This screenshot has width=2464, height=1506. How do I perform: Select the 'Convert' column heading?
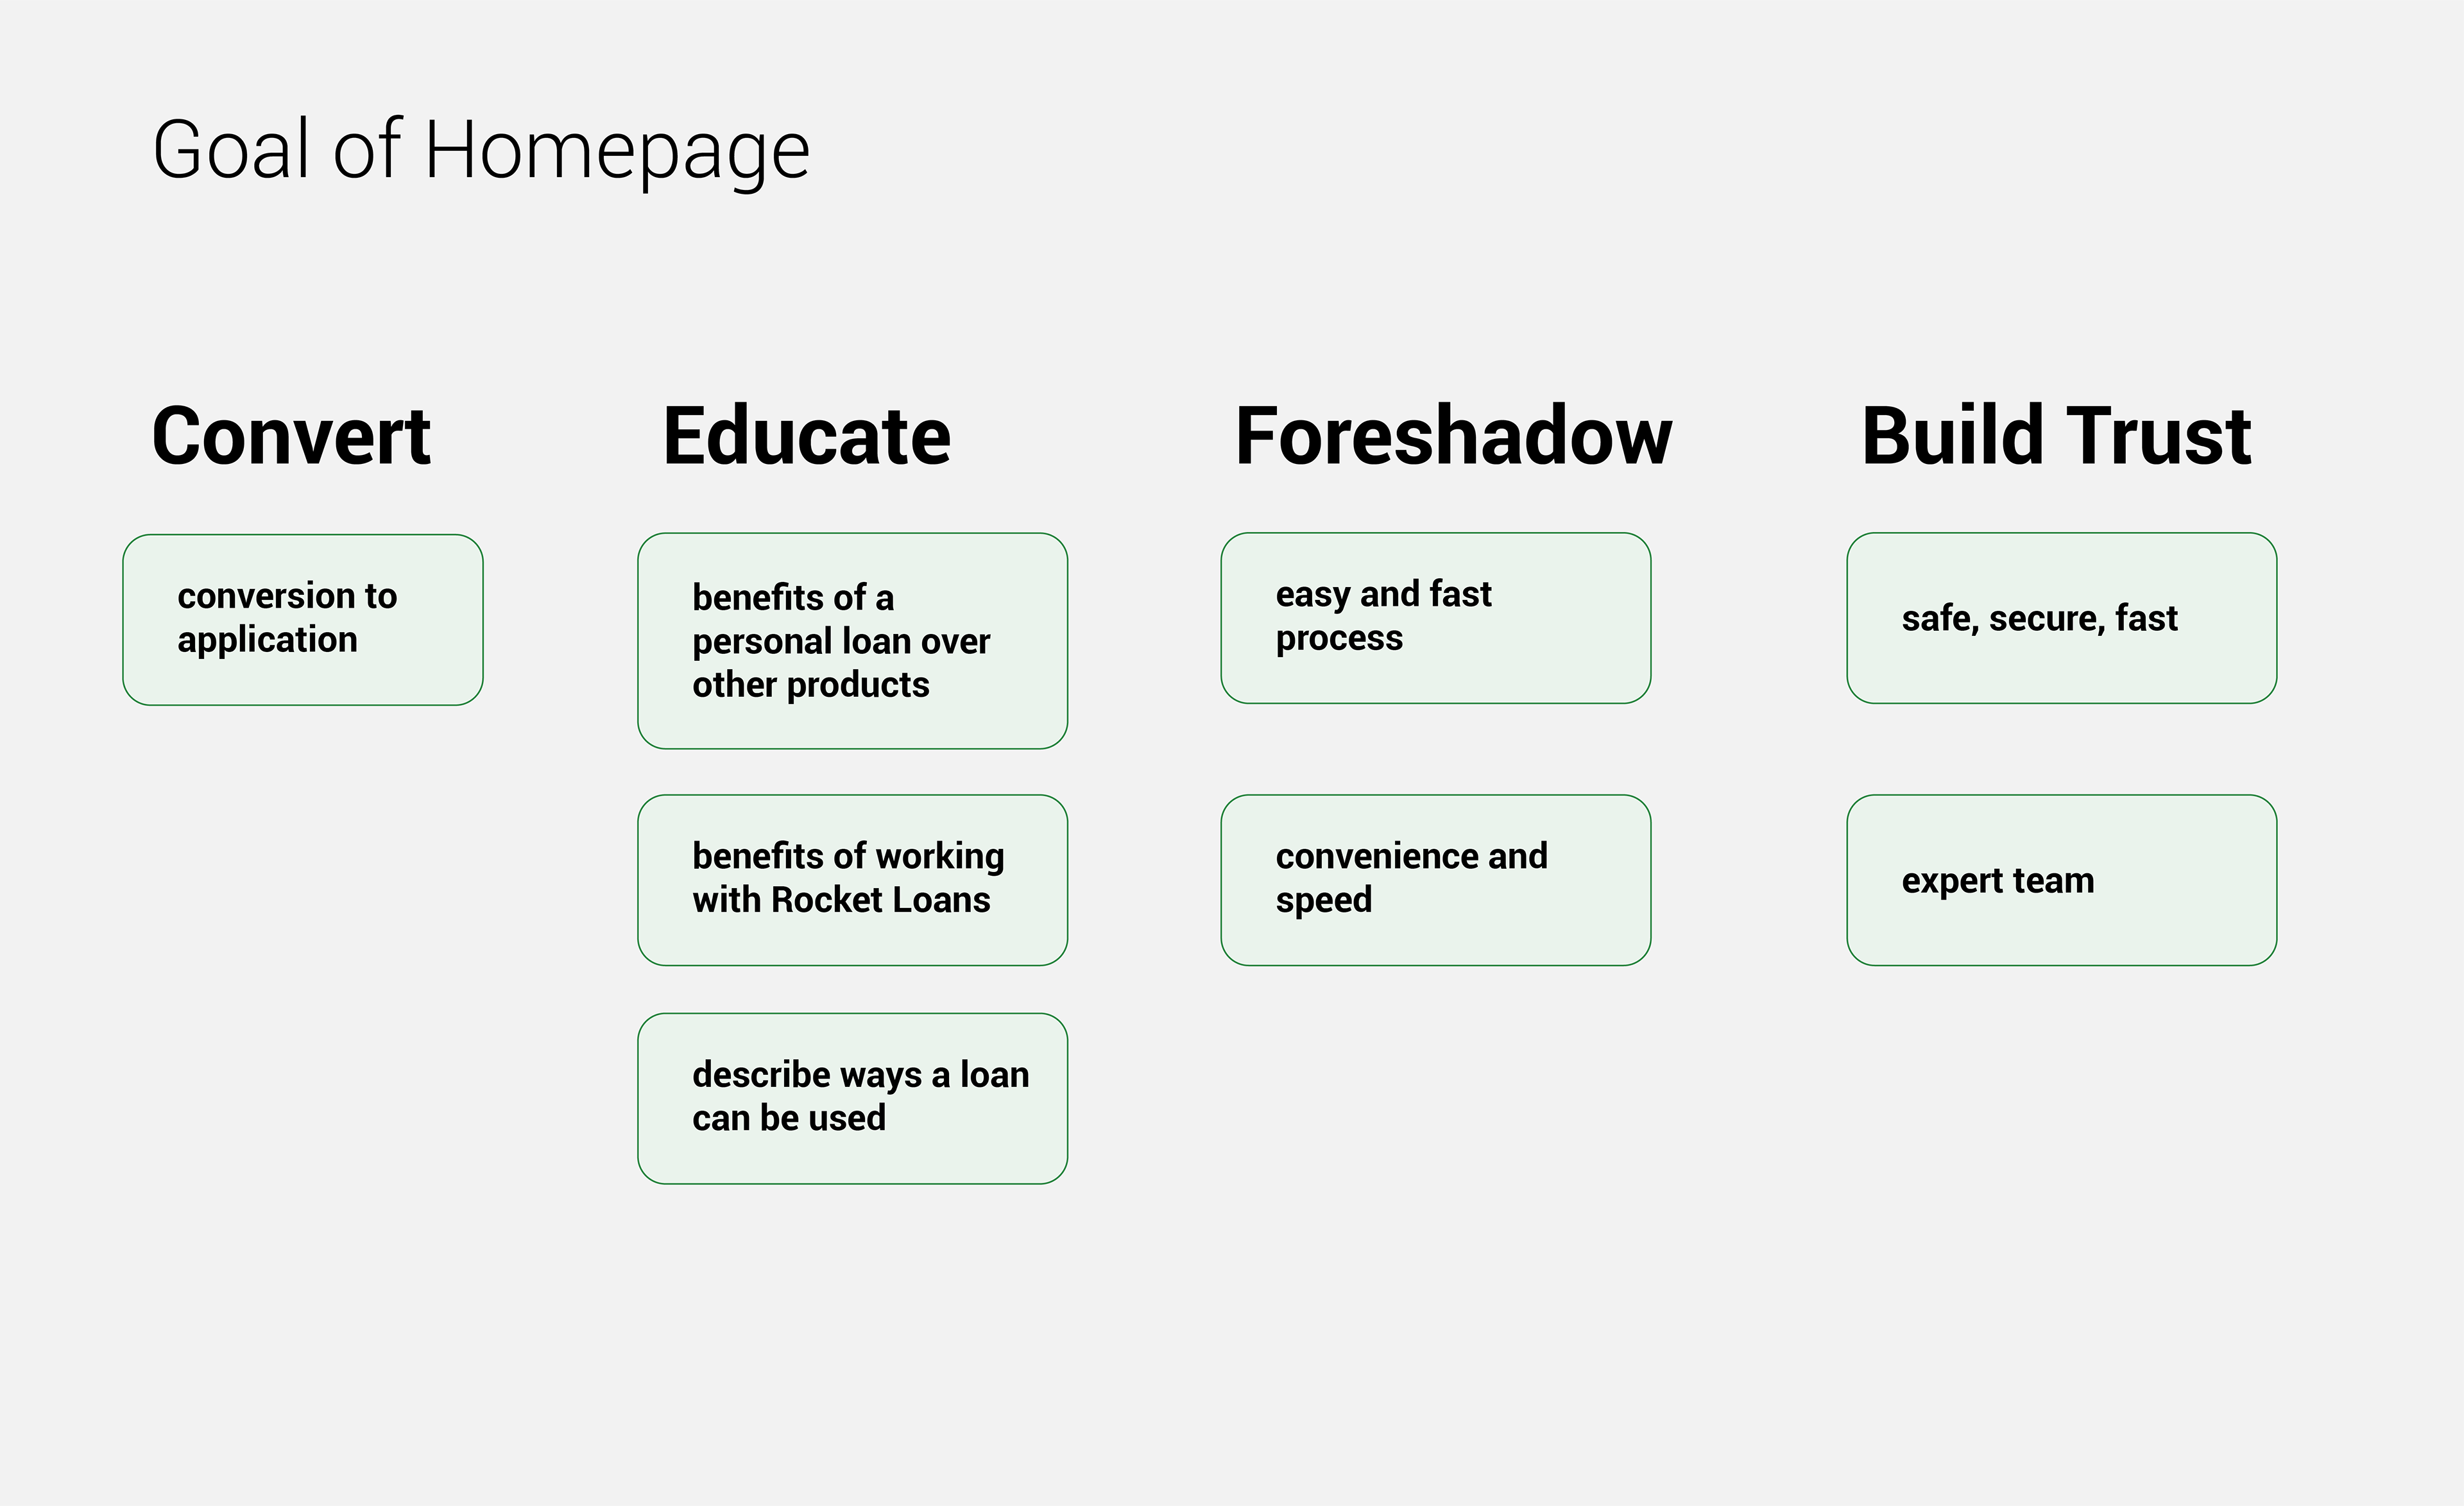click(291, 436)
